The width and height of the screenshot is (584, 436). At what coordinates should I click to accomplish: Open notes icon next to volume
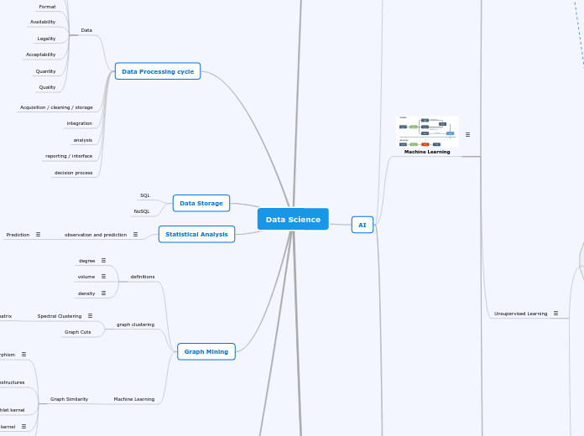(x=103, y=277)
